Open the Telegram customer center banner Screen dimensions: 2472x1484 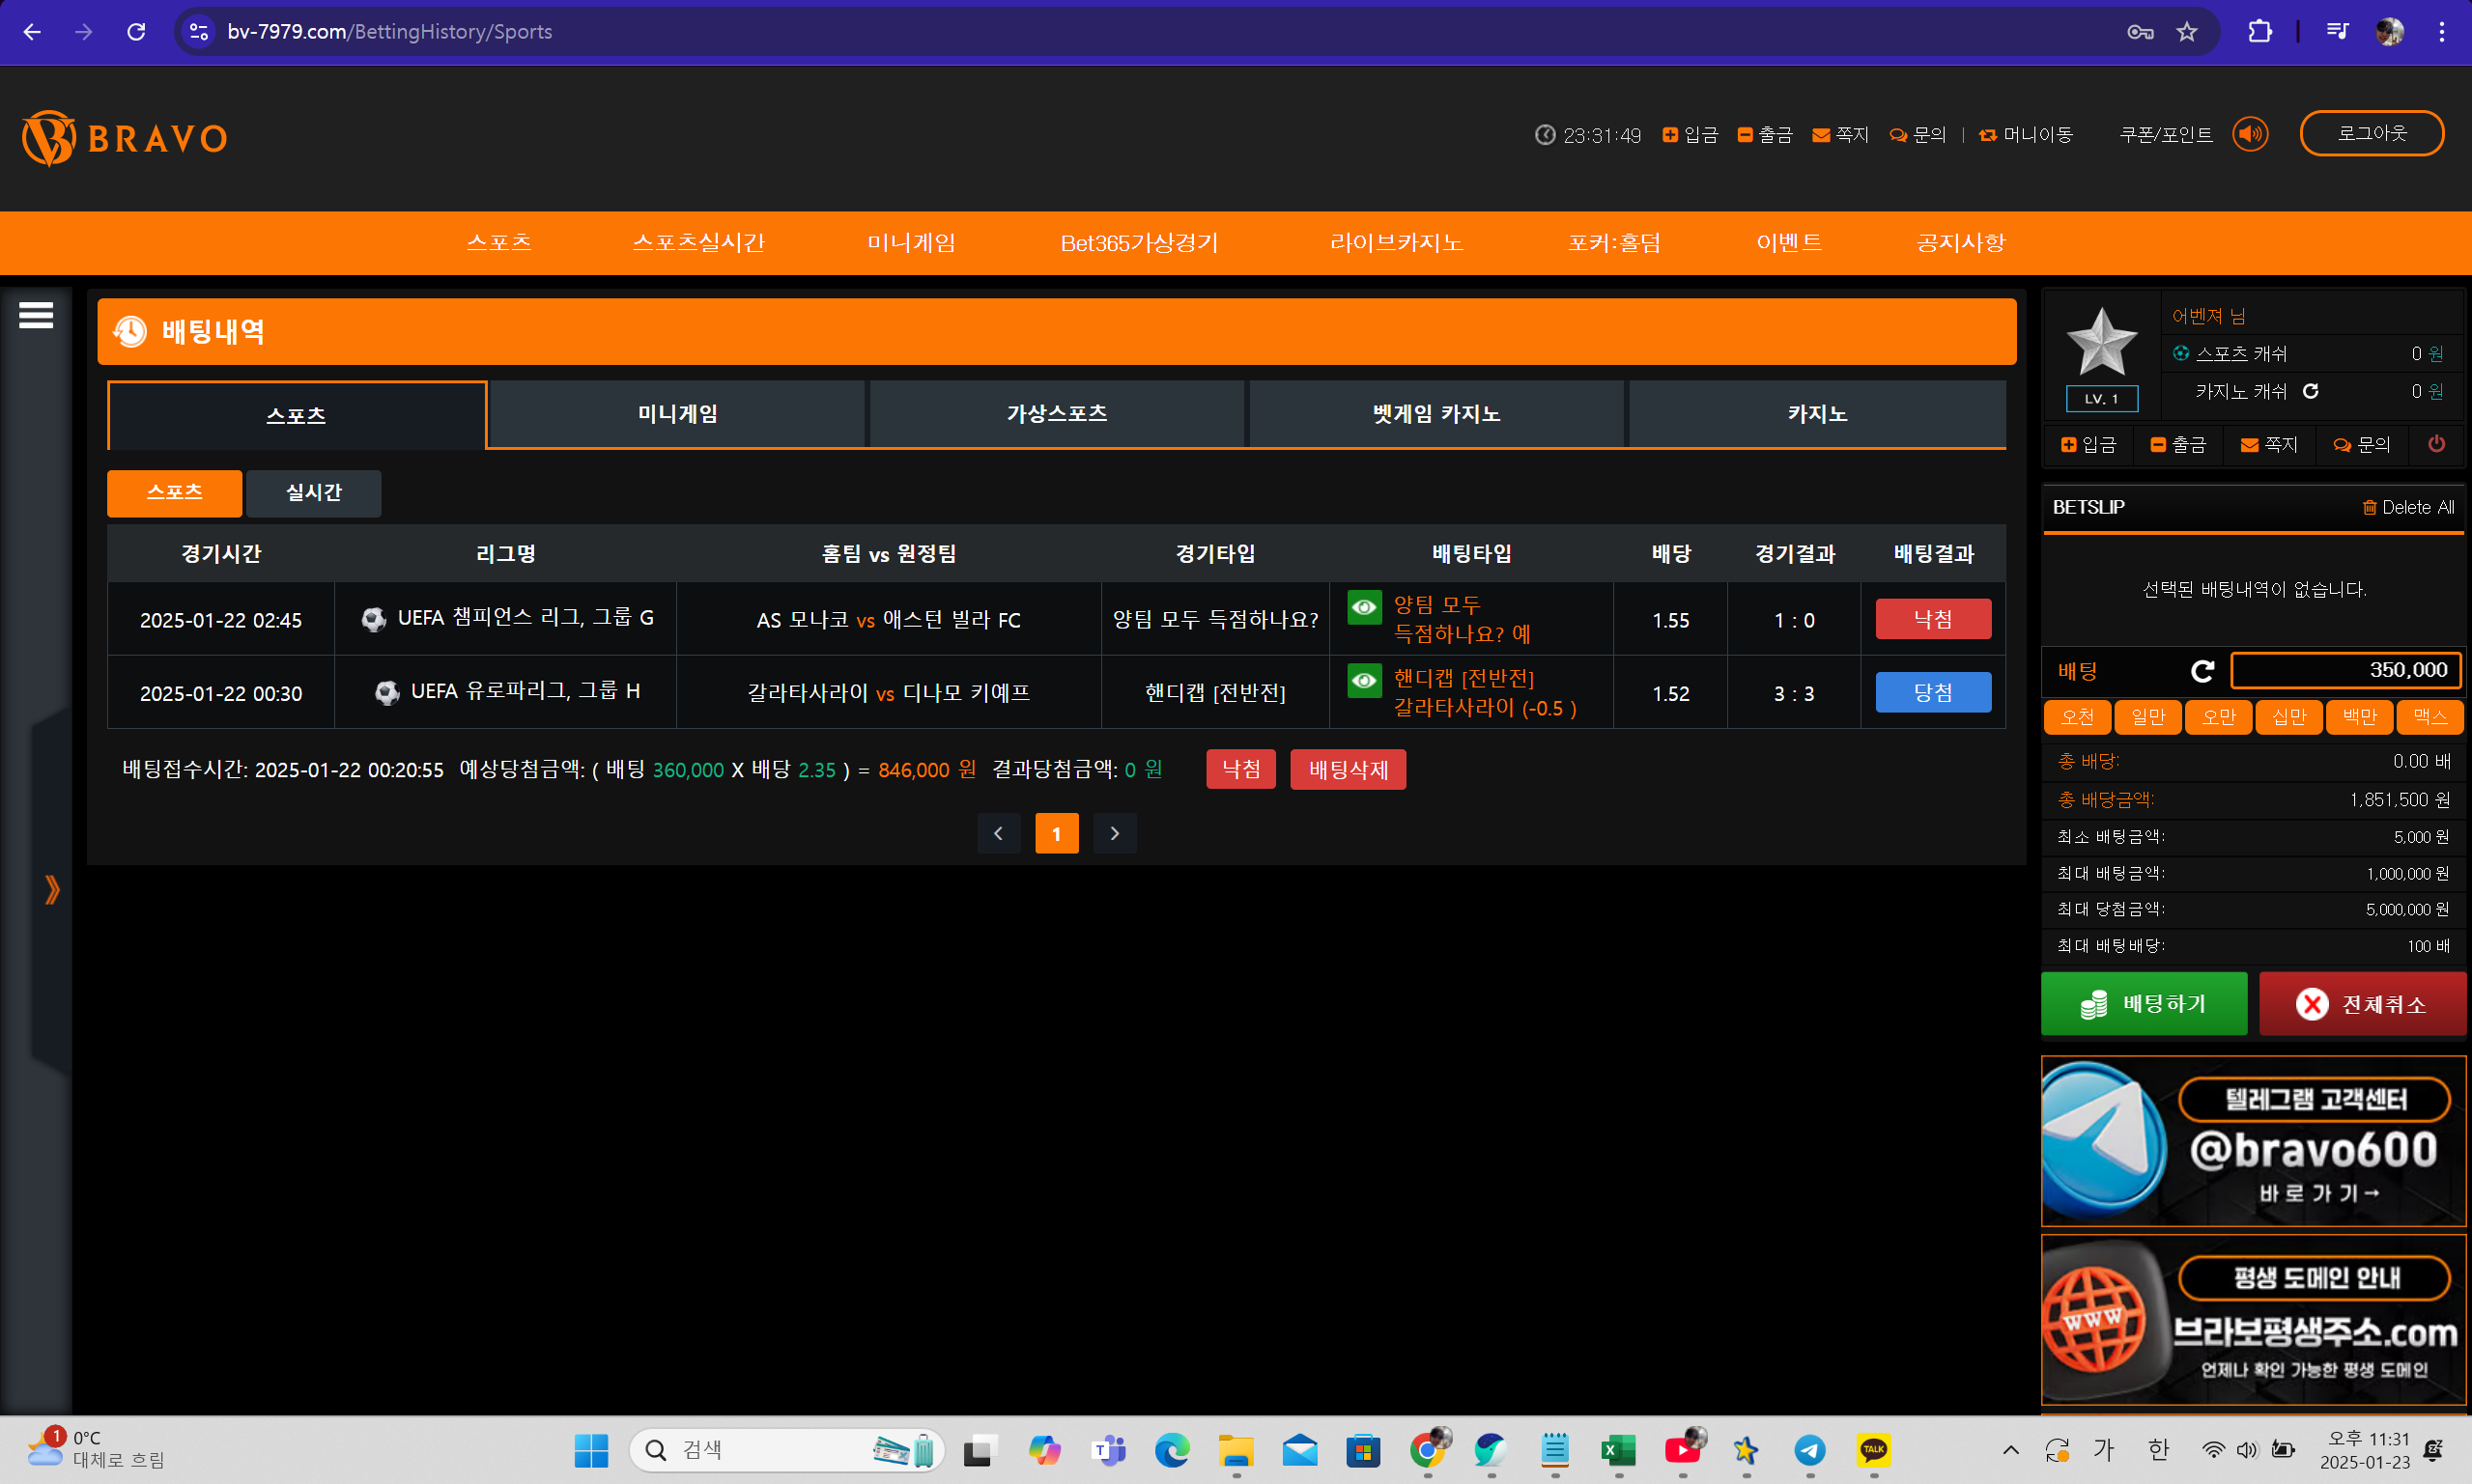[x=2252, y=1141]
